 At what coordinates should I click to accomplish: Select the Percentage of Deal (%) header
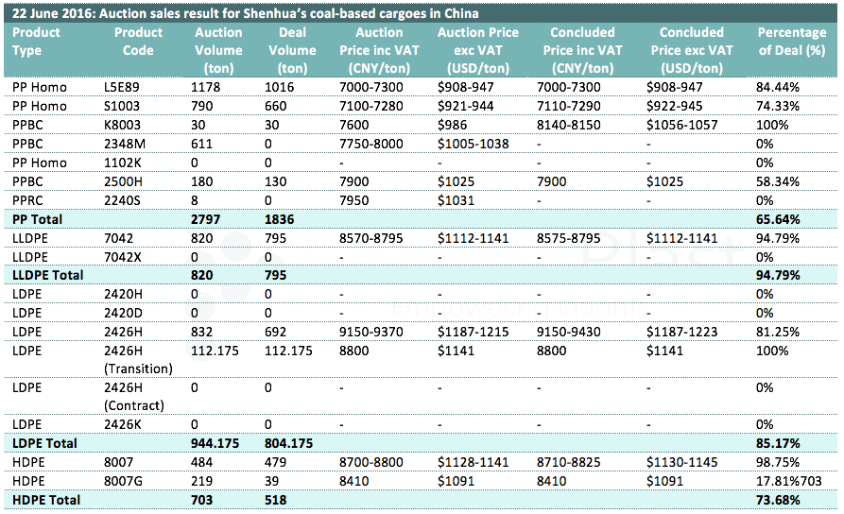(791, 42)
